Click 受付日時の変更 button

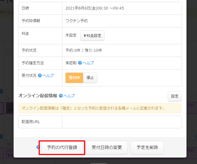click(107, 148)
